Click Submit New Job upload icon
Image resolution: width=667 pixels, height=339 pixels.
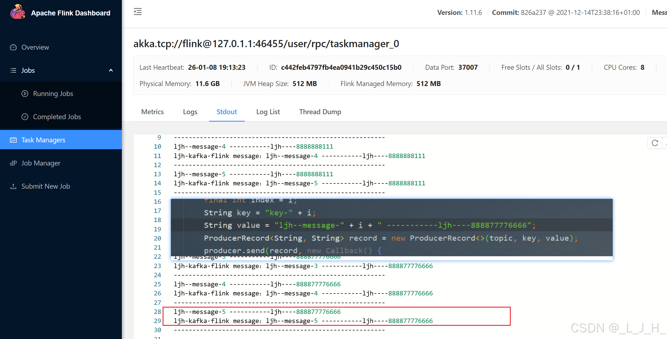13,186
